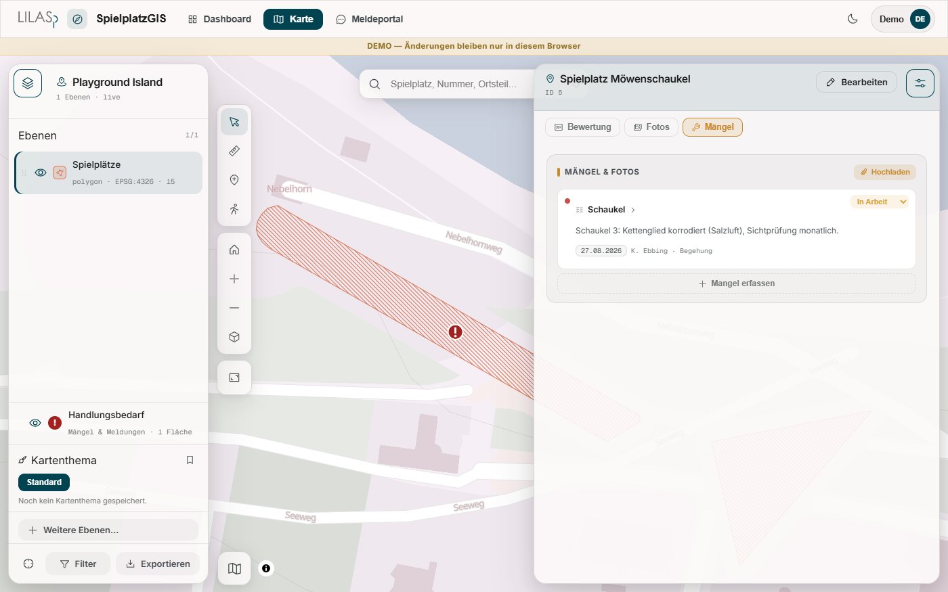This screenshot has height=592, width=948.
Task: Select the walking person tool
Action: (x=234, y=209)
